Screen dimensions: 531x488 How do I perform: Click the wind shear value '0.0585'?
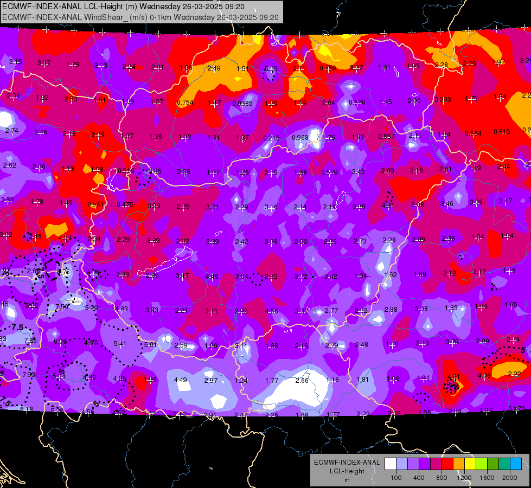(242, 103)
